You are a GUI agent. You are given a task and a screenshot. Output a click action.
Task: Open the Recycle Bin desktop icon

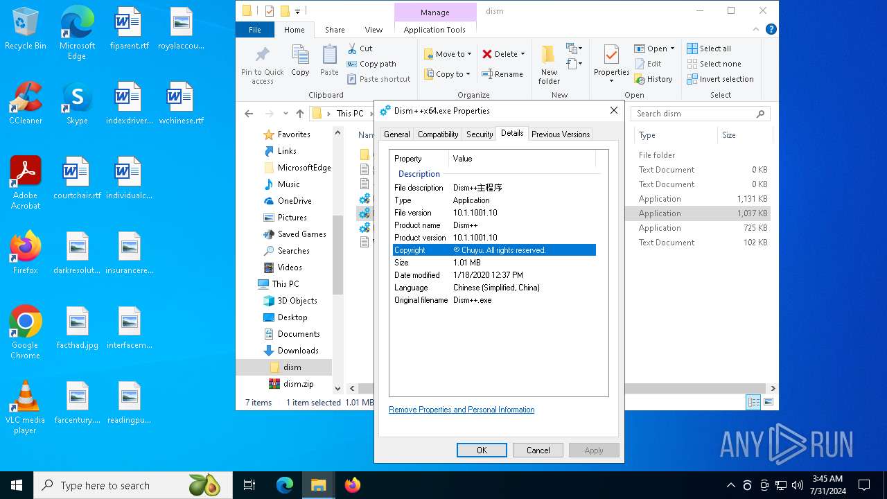(x=25, y=29)
